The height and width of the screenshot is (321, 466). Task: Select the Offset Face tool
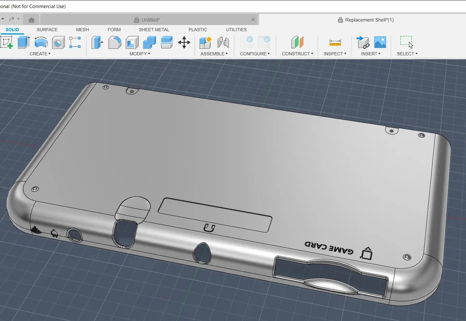(x=167, y=43)
